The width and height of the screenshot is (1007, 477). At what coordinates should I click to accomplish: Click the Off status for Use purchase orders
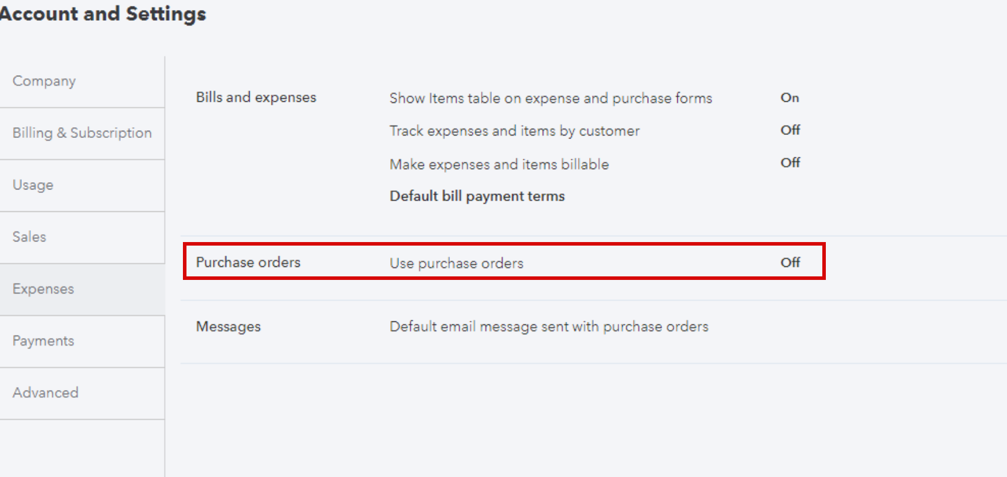click(x=790, y=262)
